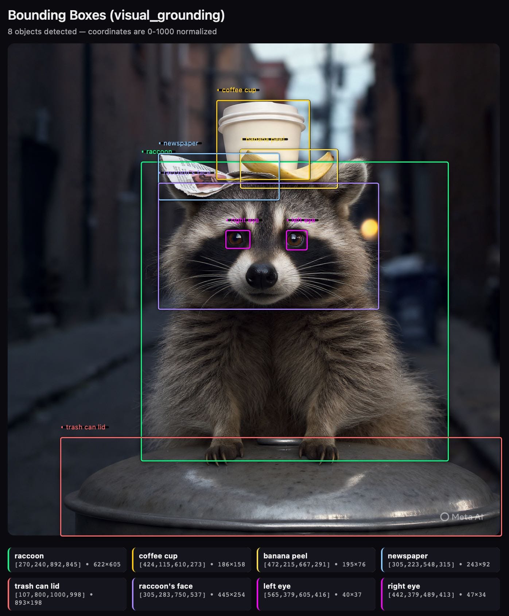Select the right eye legend card

[x=440, y=594]
